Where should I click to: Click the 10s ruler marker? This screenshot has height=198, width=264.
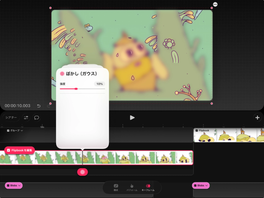(42, 127)
